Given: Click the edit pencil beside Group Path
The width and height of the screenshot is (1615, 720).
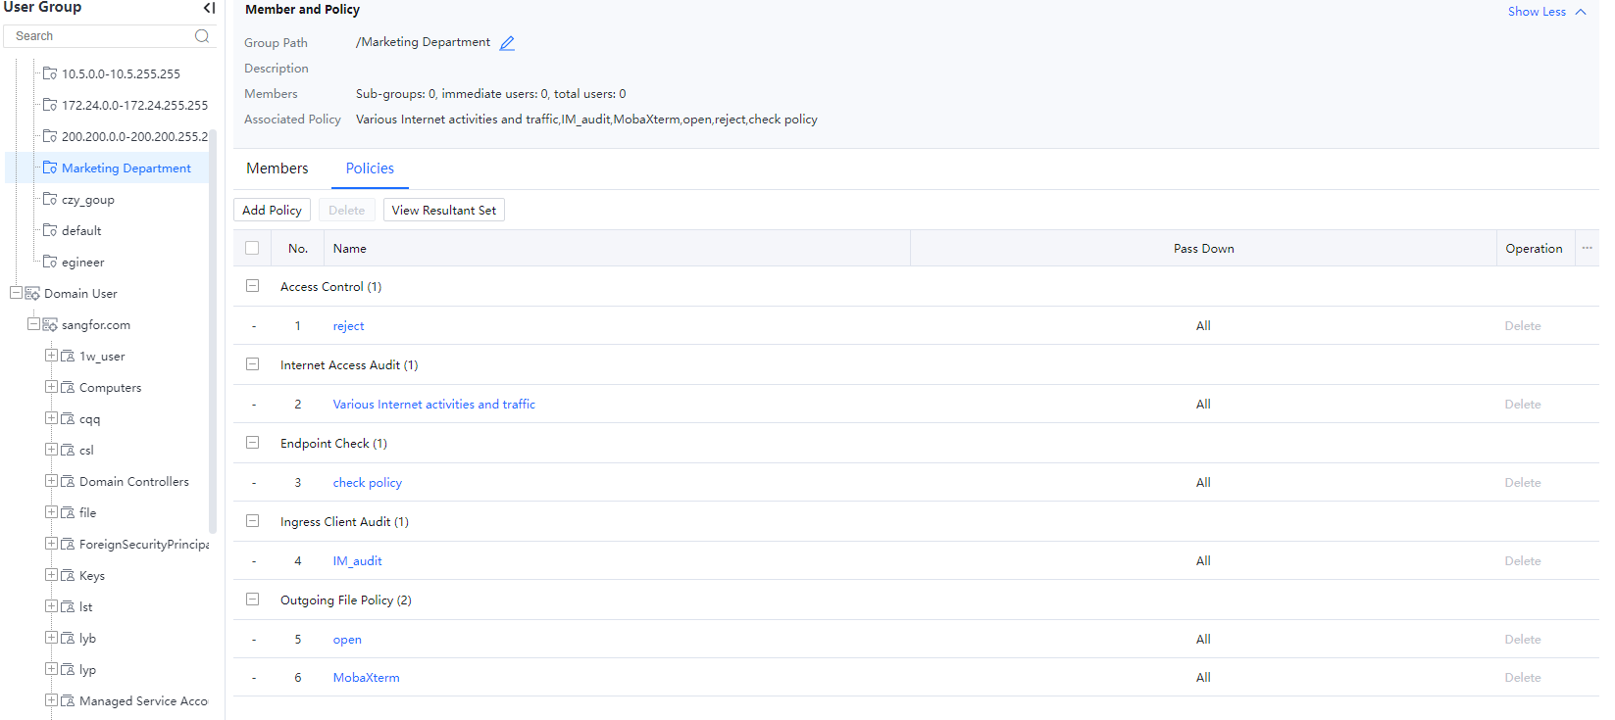Looking at the screenshot, I should pyautogui.click(x=507, y=43).
